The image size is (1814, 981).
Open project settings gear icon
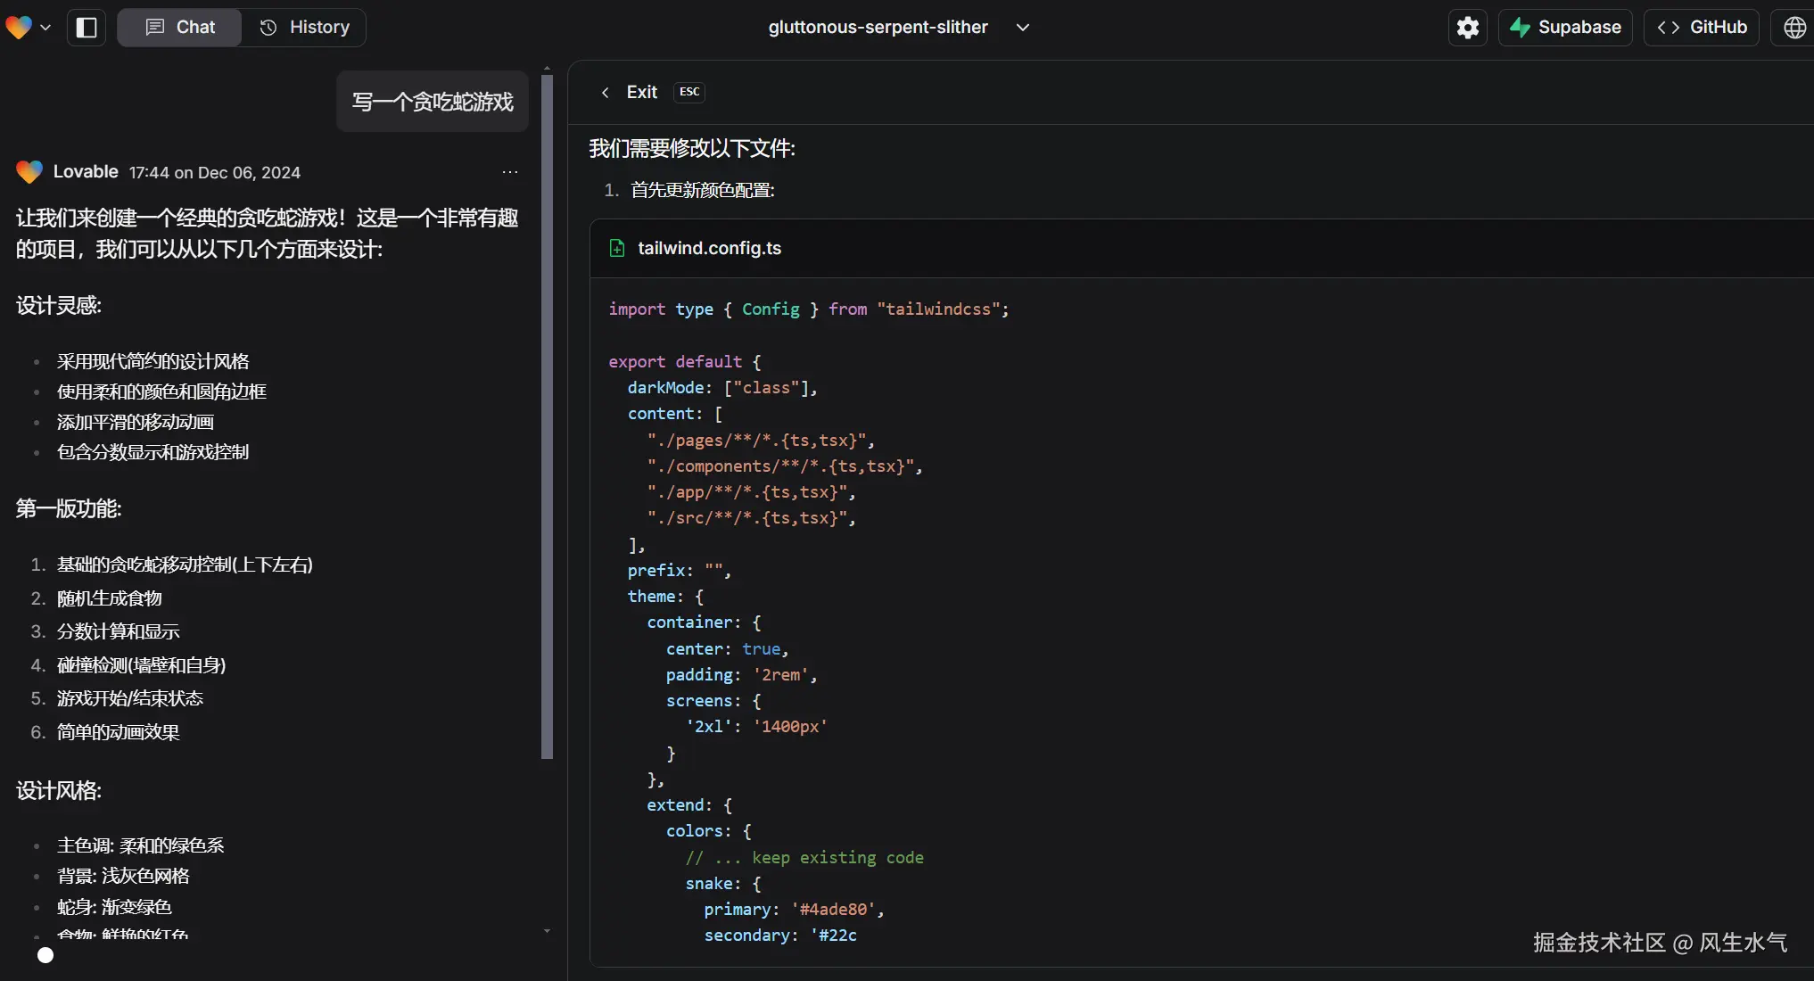1467,28
